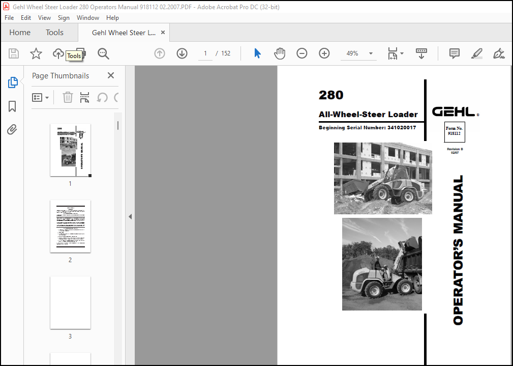This screenshot has width=513, height=366.
Task: Rotate page counterclockwise icon
Action: click(x=102, y=97)
